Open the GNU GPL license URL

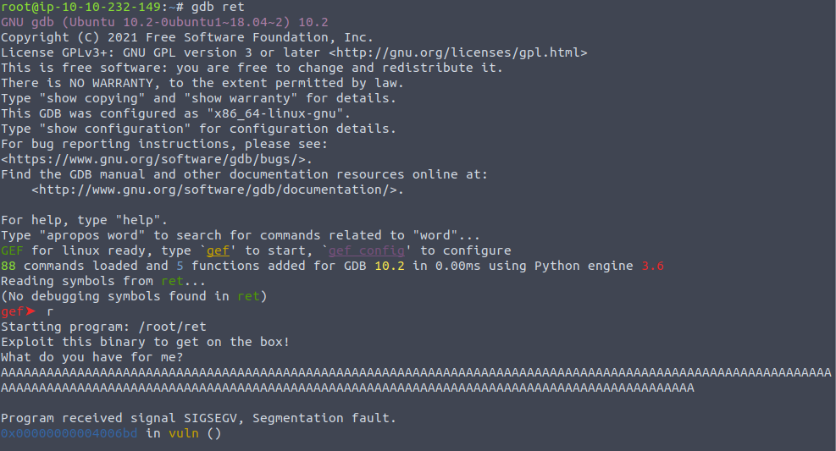(458, 52)
